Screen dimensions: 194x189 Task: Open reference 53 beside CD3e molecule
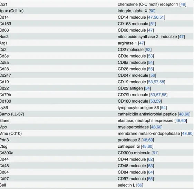[150, 56]
